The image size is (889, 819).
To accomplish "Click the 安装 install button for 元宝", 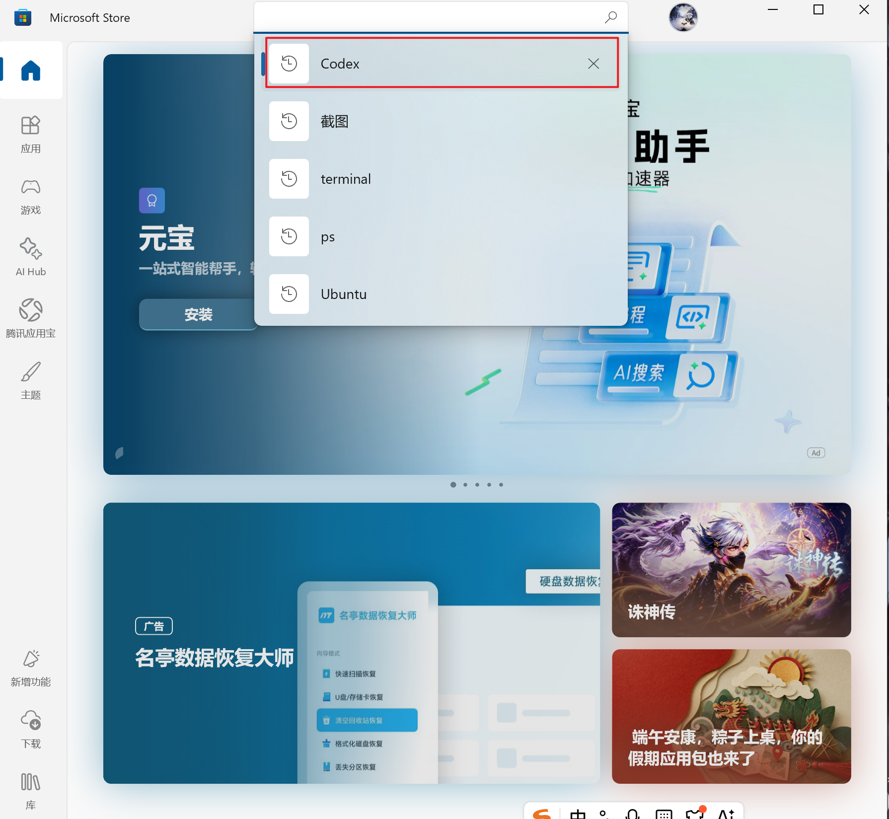I will [198, 314].
